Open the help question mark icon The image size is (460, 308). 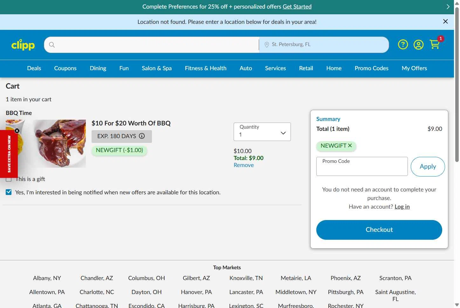pyautogui.click(x=403, y=44)
